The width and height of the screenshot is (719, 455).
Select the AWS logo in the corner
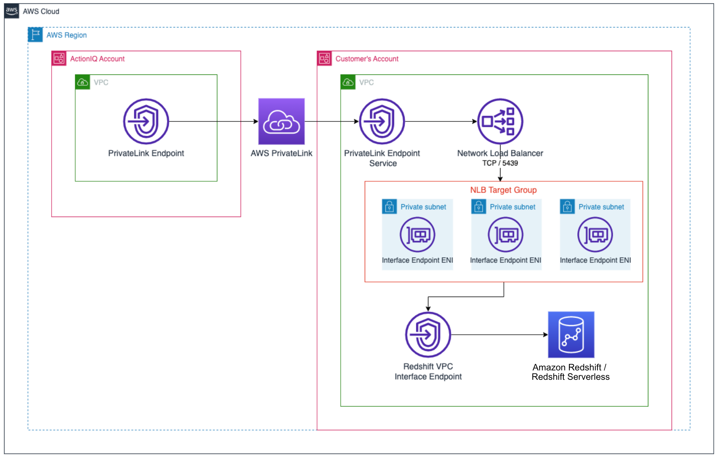pyautogui.click(x=11, y=11)
